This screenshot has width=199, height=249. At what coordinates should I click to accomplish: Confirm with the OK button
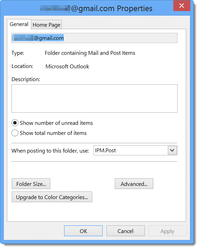coord(83,231)
